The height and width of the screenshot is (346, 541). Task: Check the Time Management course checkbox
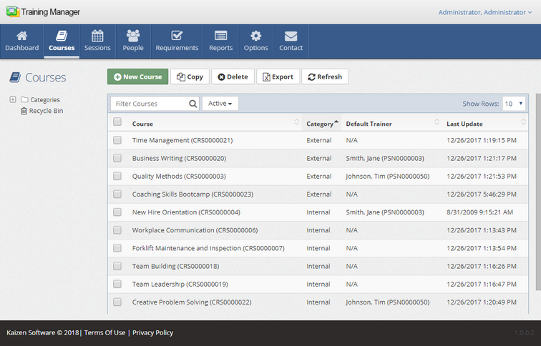[x=117, y=140]
